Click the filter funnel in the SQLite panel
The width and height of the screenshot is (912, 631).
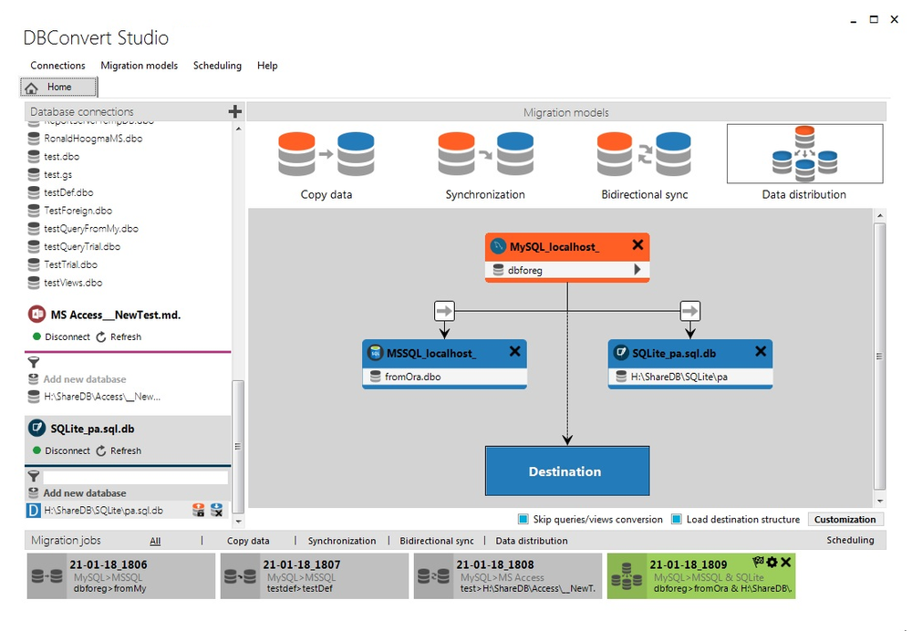[34, 476]
